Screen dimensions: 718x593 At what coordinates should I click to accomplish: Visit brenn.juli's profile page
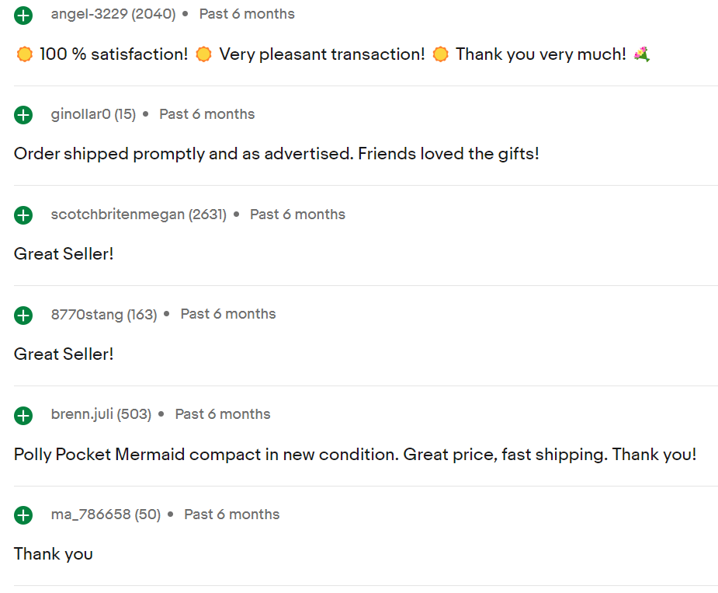point(82,414)
